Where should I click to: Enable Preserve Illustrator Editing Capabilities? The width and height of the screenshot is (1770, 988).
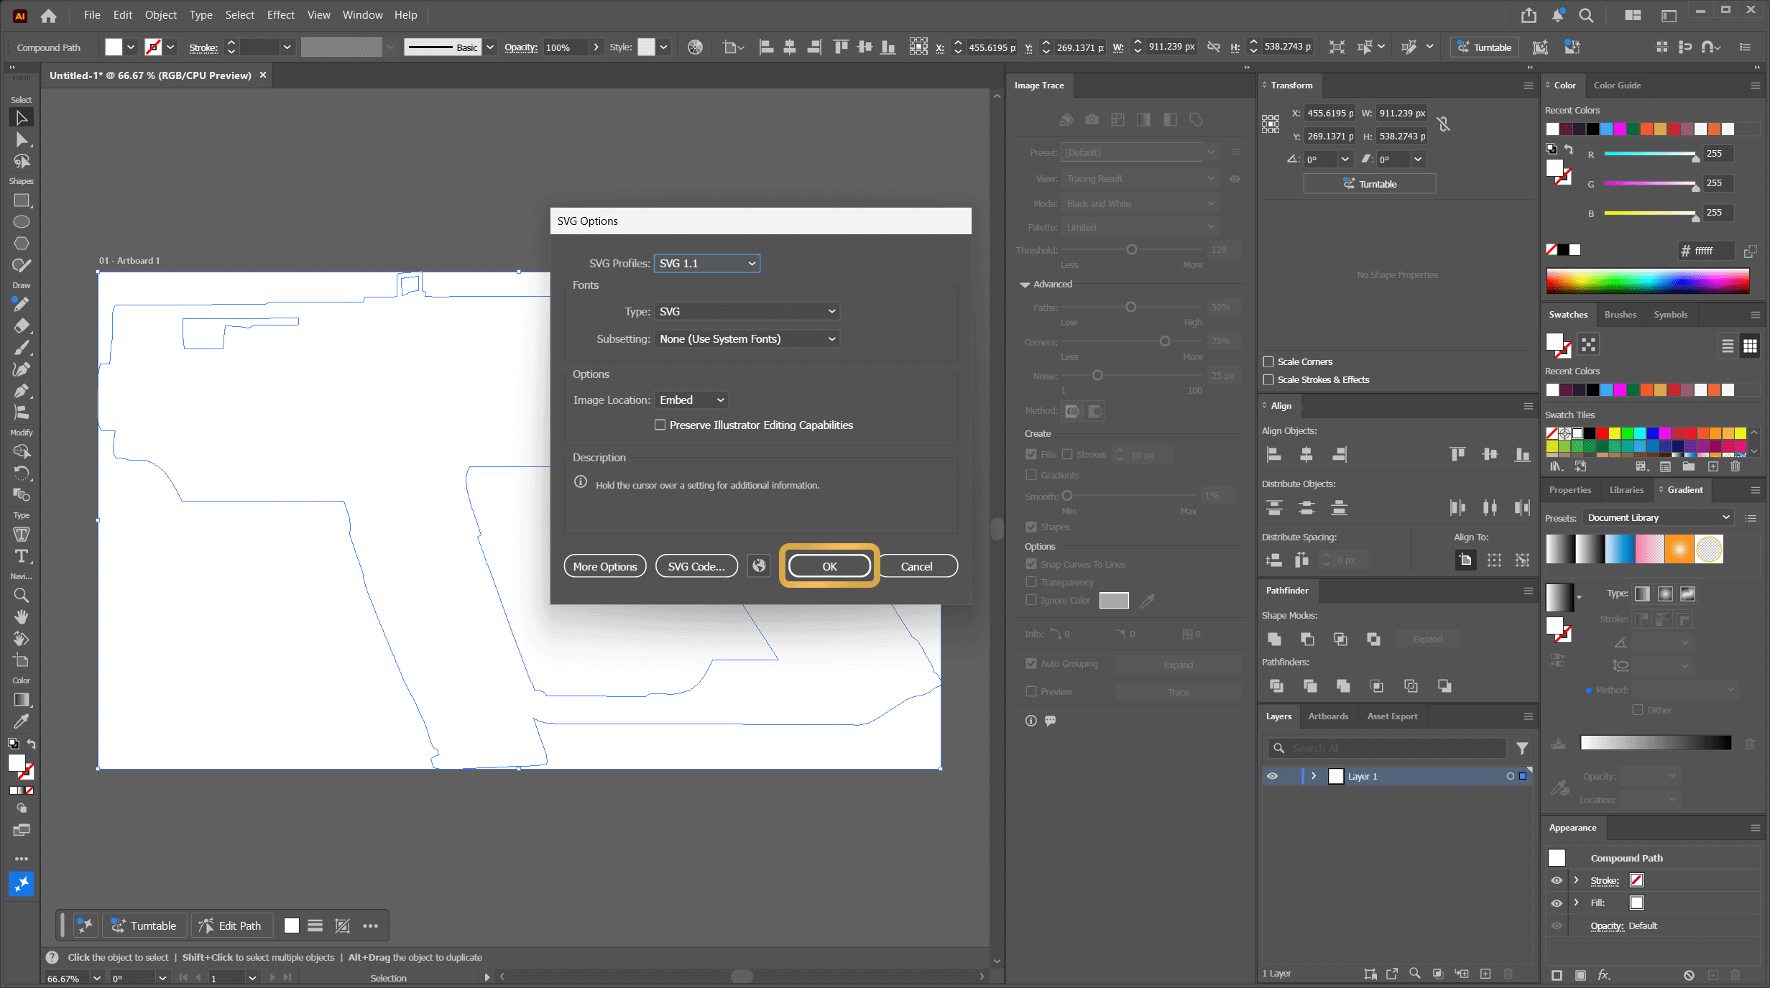(660, 425)
